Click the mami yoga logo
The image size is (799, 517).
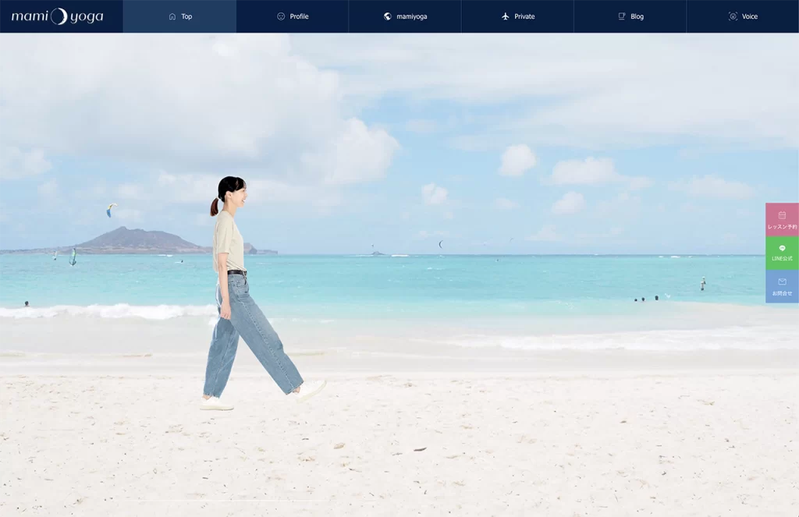(x=58, y=16)
